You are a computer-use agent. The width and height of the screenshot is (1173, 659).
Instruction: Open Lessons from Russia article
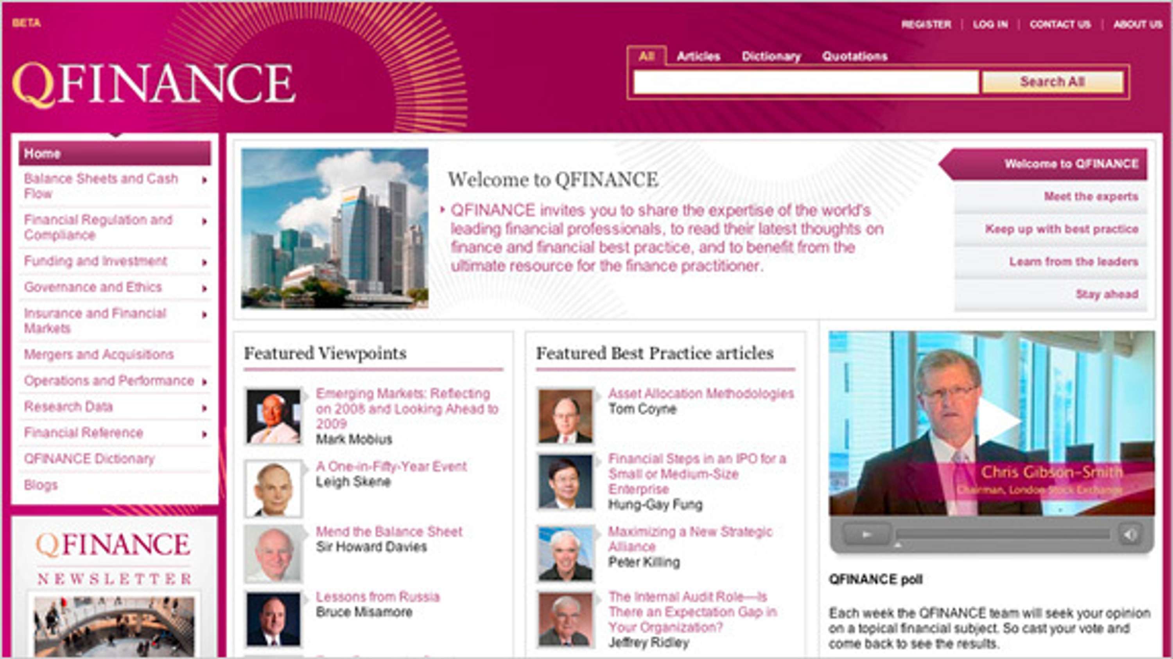(x=378, y=596)
